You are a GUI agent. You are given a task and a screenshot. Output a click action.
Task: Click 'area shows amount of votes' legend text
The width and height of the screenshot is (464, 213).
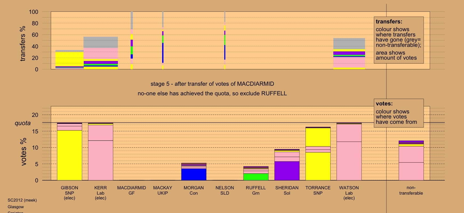[x=396, y=55]
